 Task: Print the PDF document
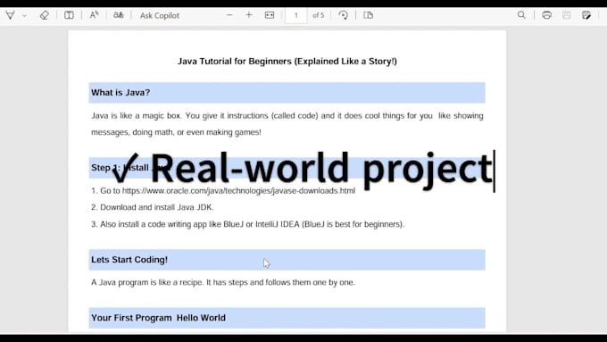pos(546,15)
